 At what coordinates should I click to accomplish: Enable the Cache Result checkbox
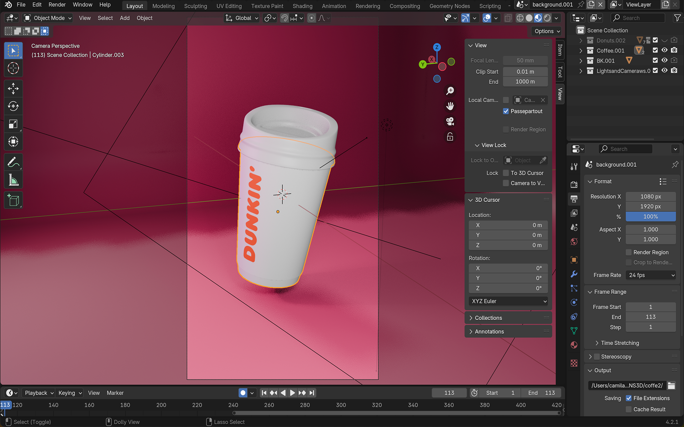[x=629, y=409]
